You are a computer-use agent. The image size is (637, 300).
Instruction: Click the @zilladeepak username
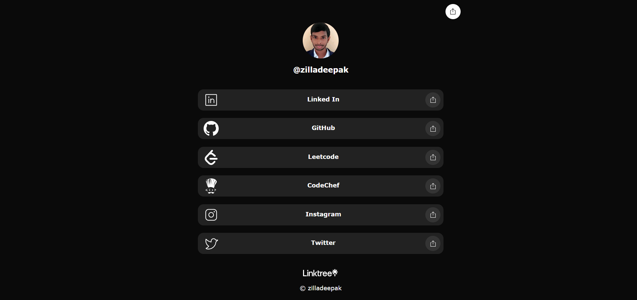321,70
